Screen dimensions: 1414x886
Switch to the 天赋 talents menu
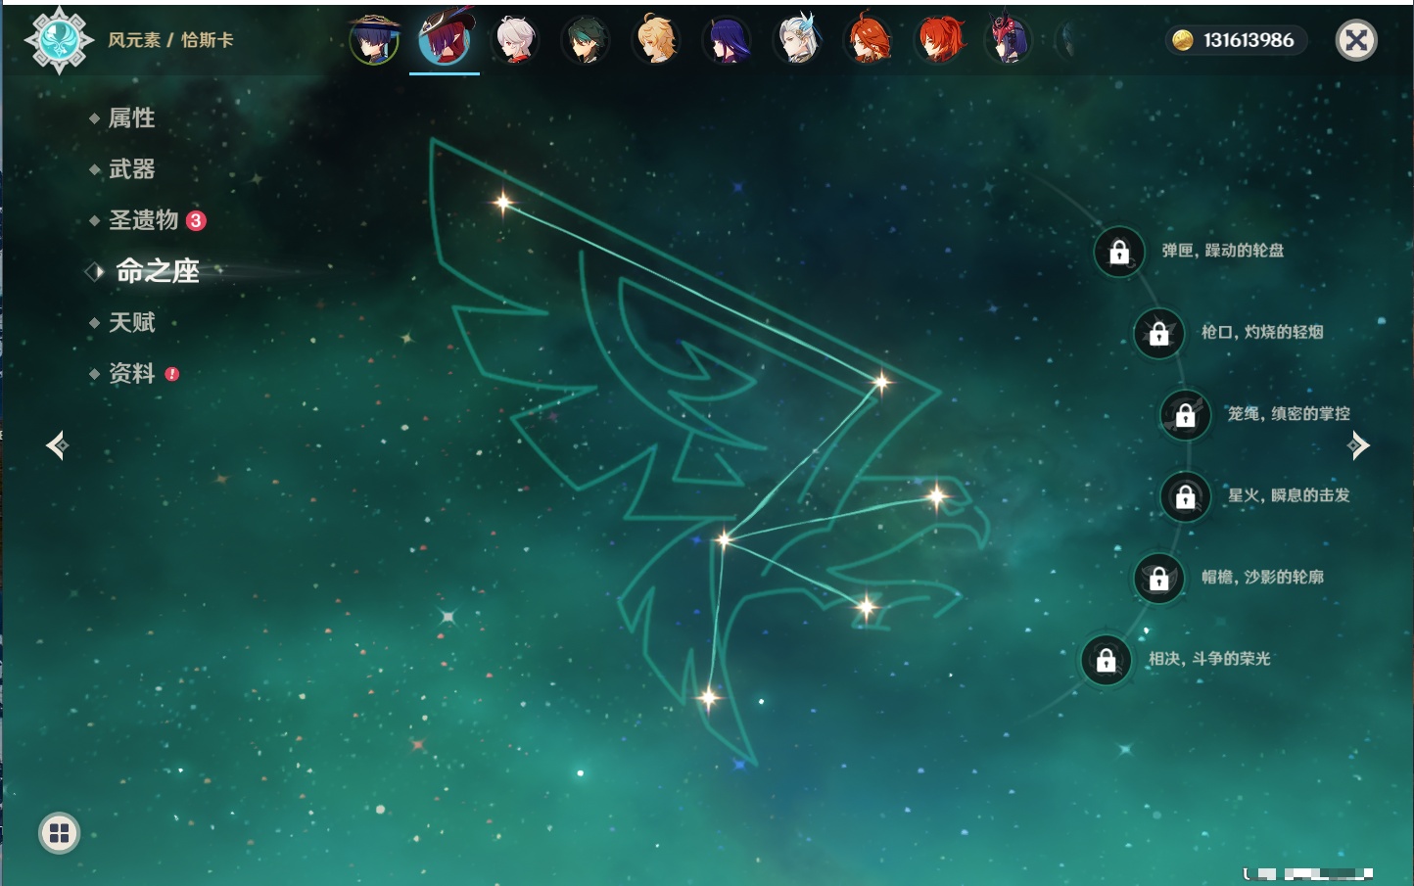tap(132, 322)
